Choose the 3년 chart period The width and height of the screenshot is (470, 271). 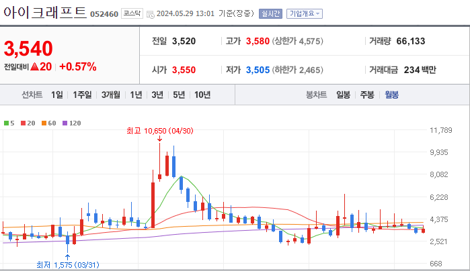[x=157, y=95]
